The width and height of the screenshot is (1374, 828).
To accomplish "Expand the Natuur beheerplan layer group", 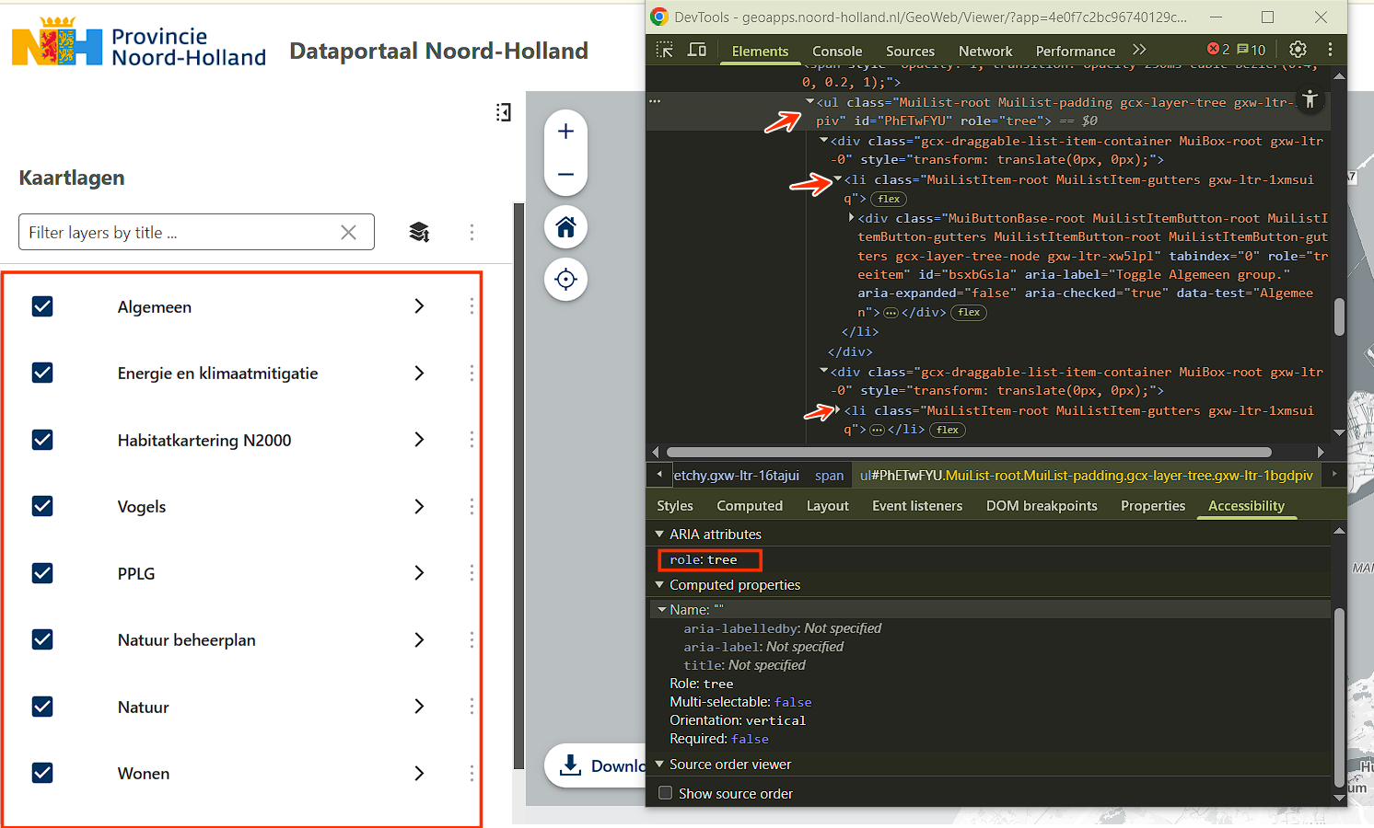I will (419, 639).
